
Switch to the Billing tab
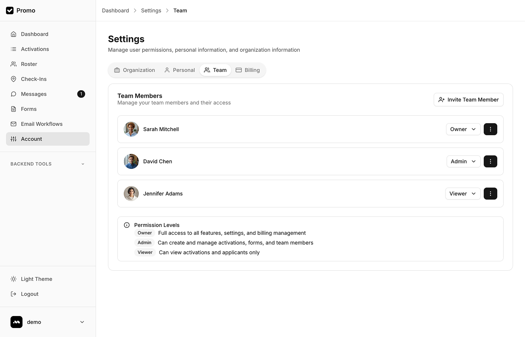pos(248,70)
